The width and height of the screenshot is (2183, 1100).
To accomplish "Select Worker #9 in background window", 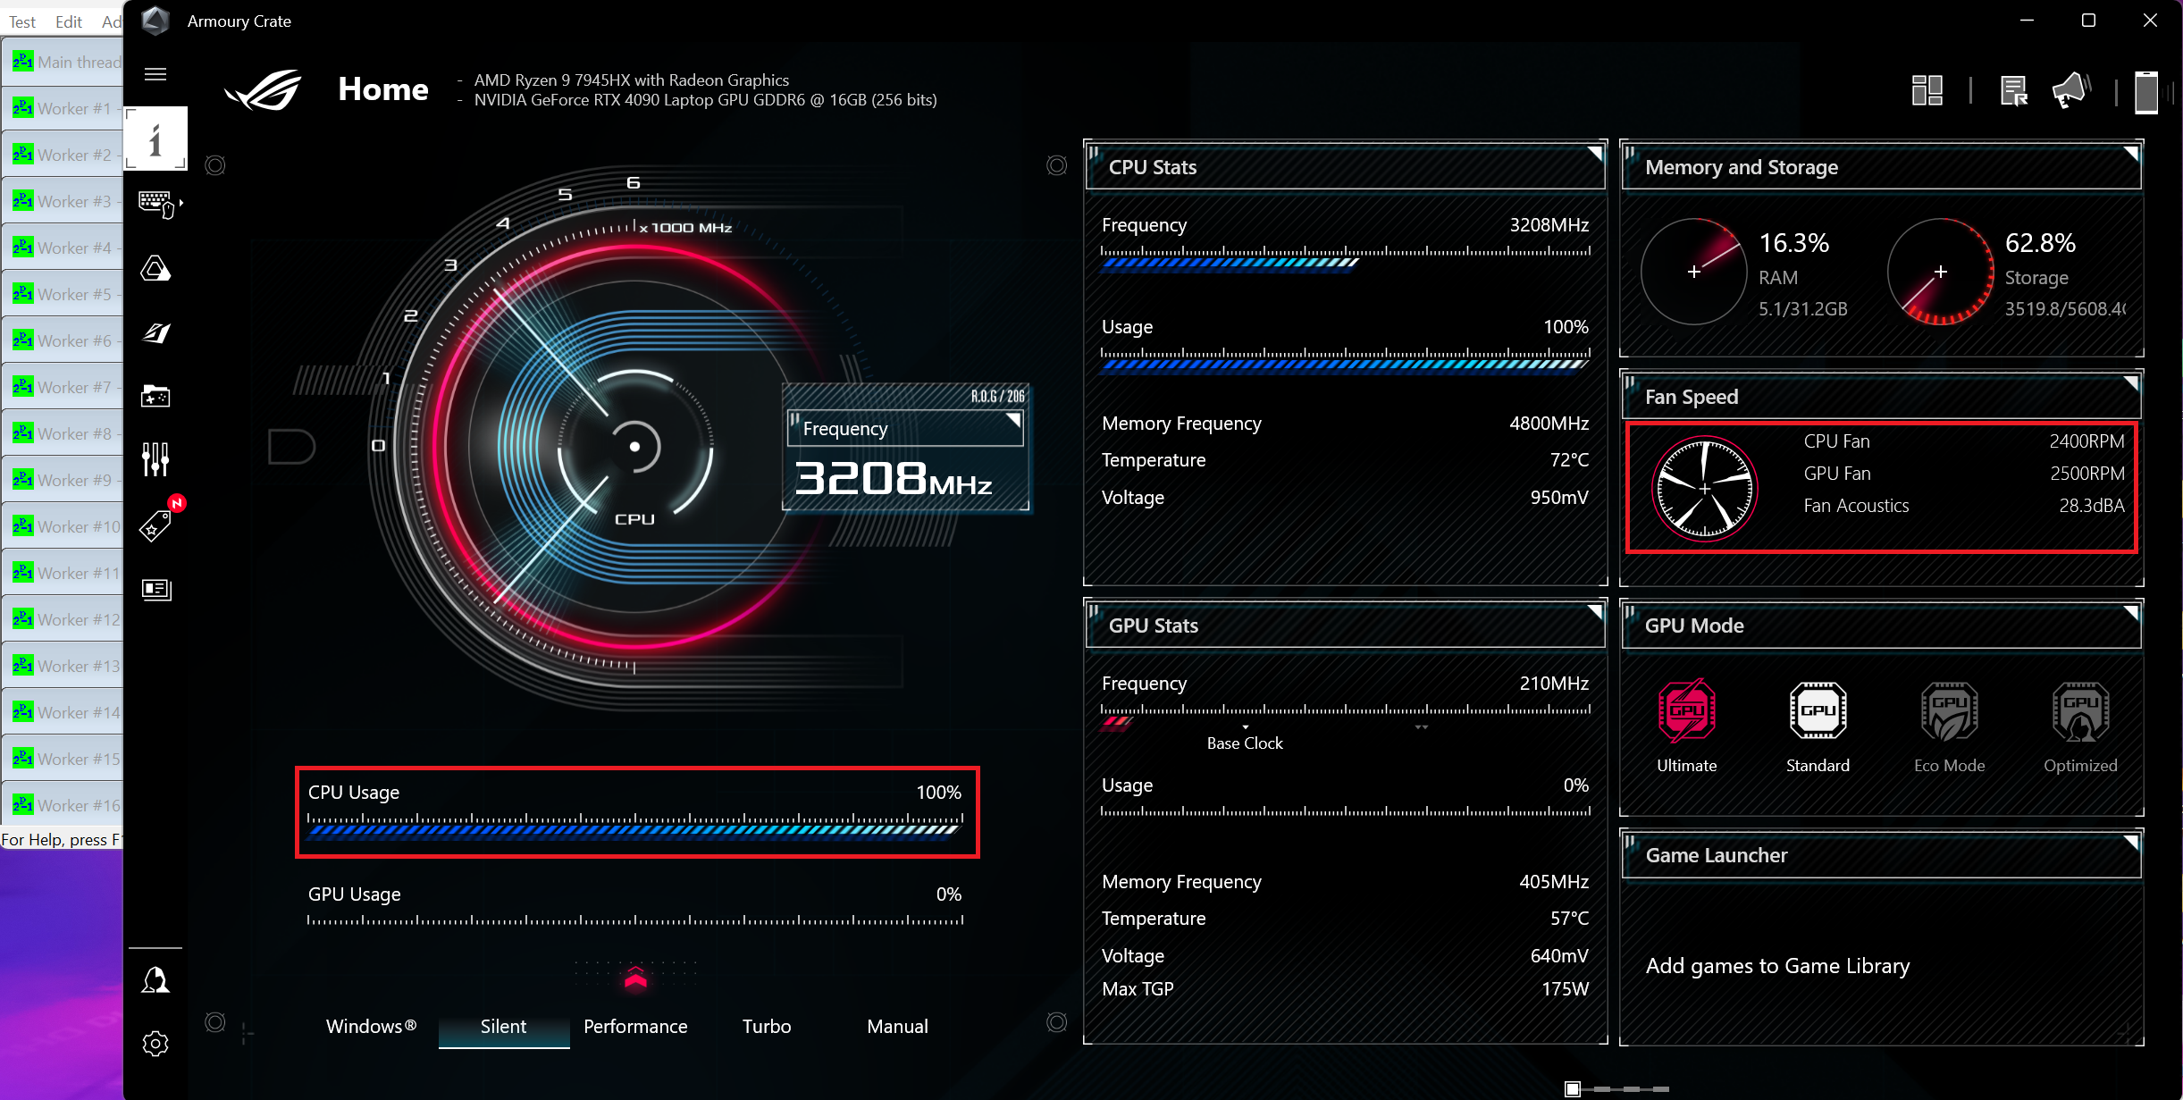I will [x=63, y=480].
